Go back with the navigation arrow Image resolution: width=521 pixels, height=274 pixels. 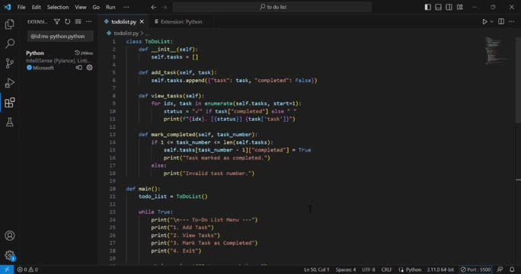click(x=154, y=7)
